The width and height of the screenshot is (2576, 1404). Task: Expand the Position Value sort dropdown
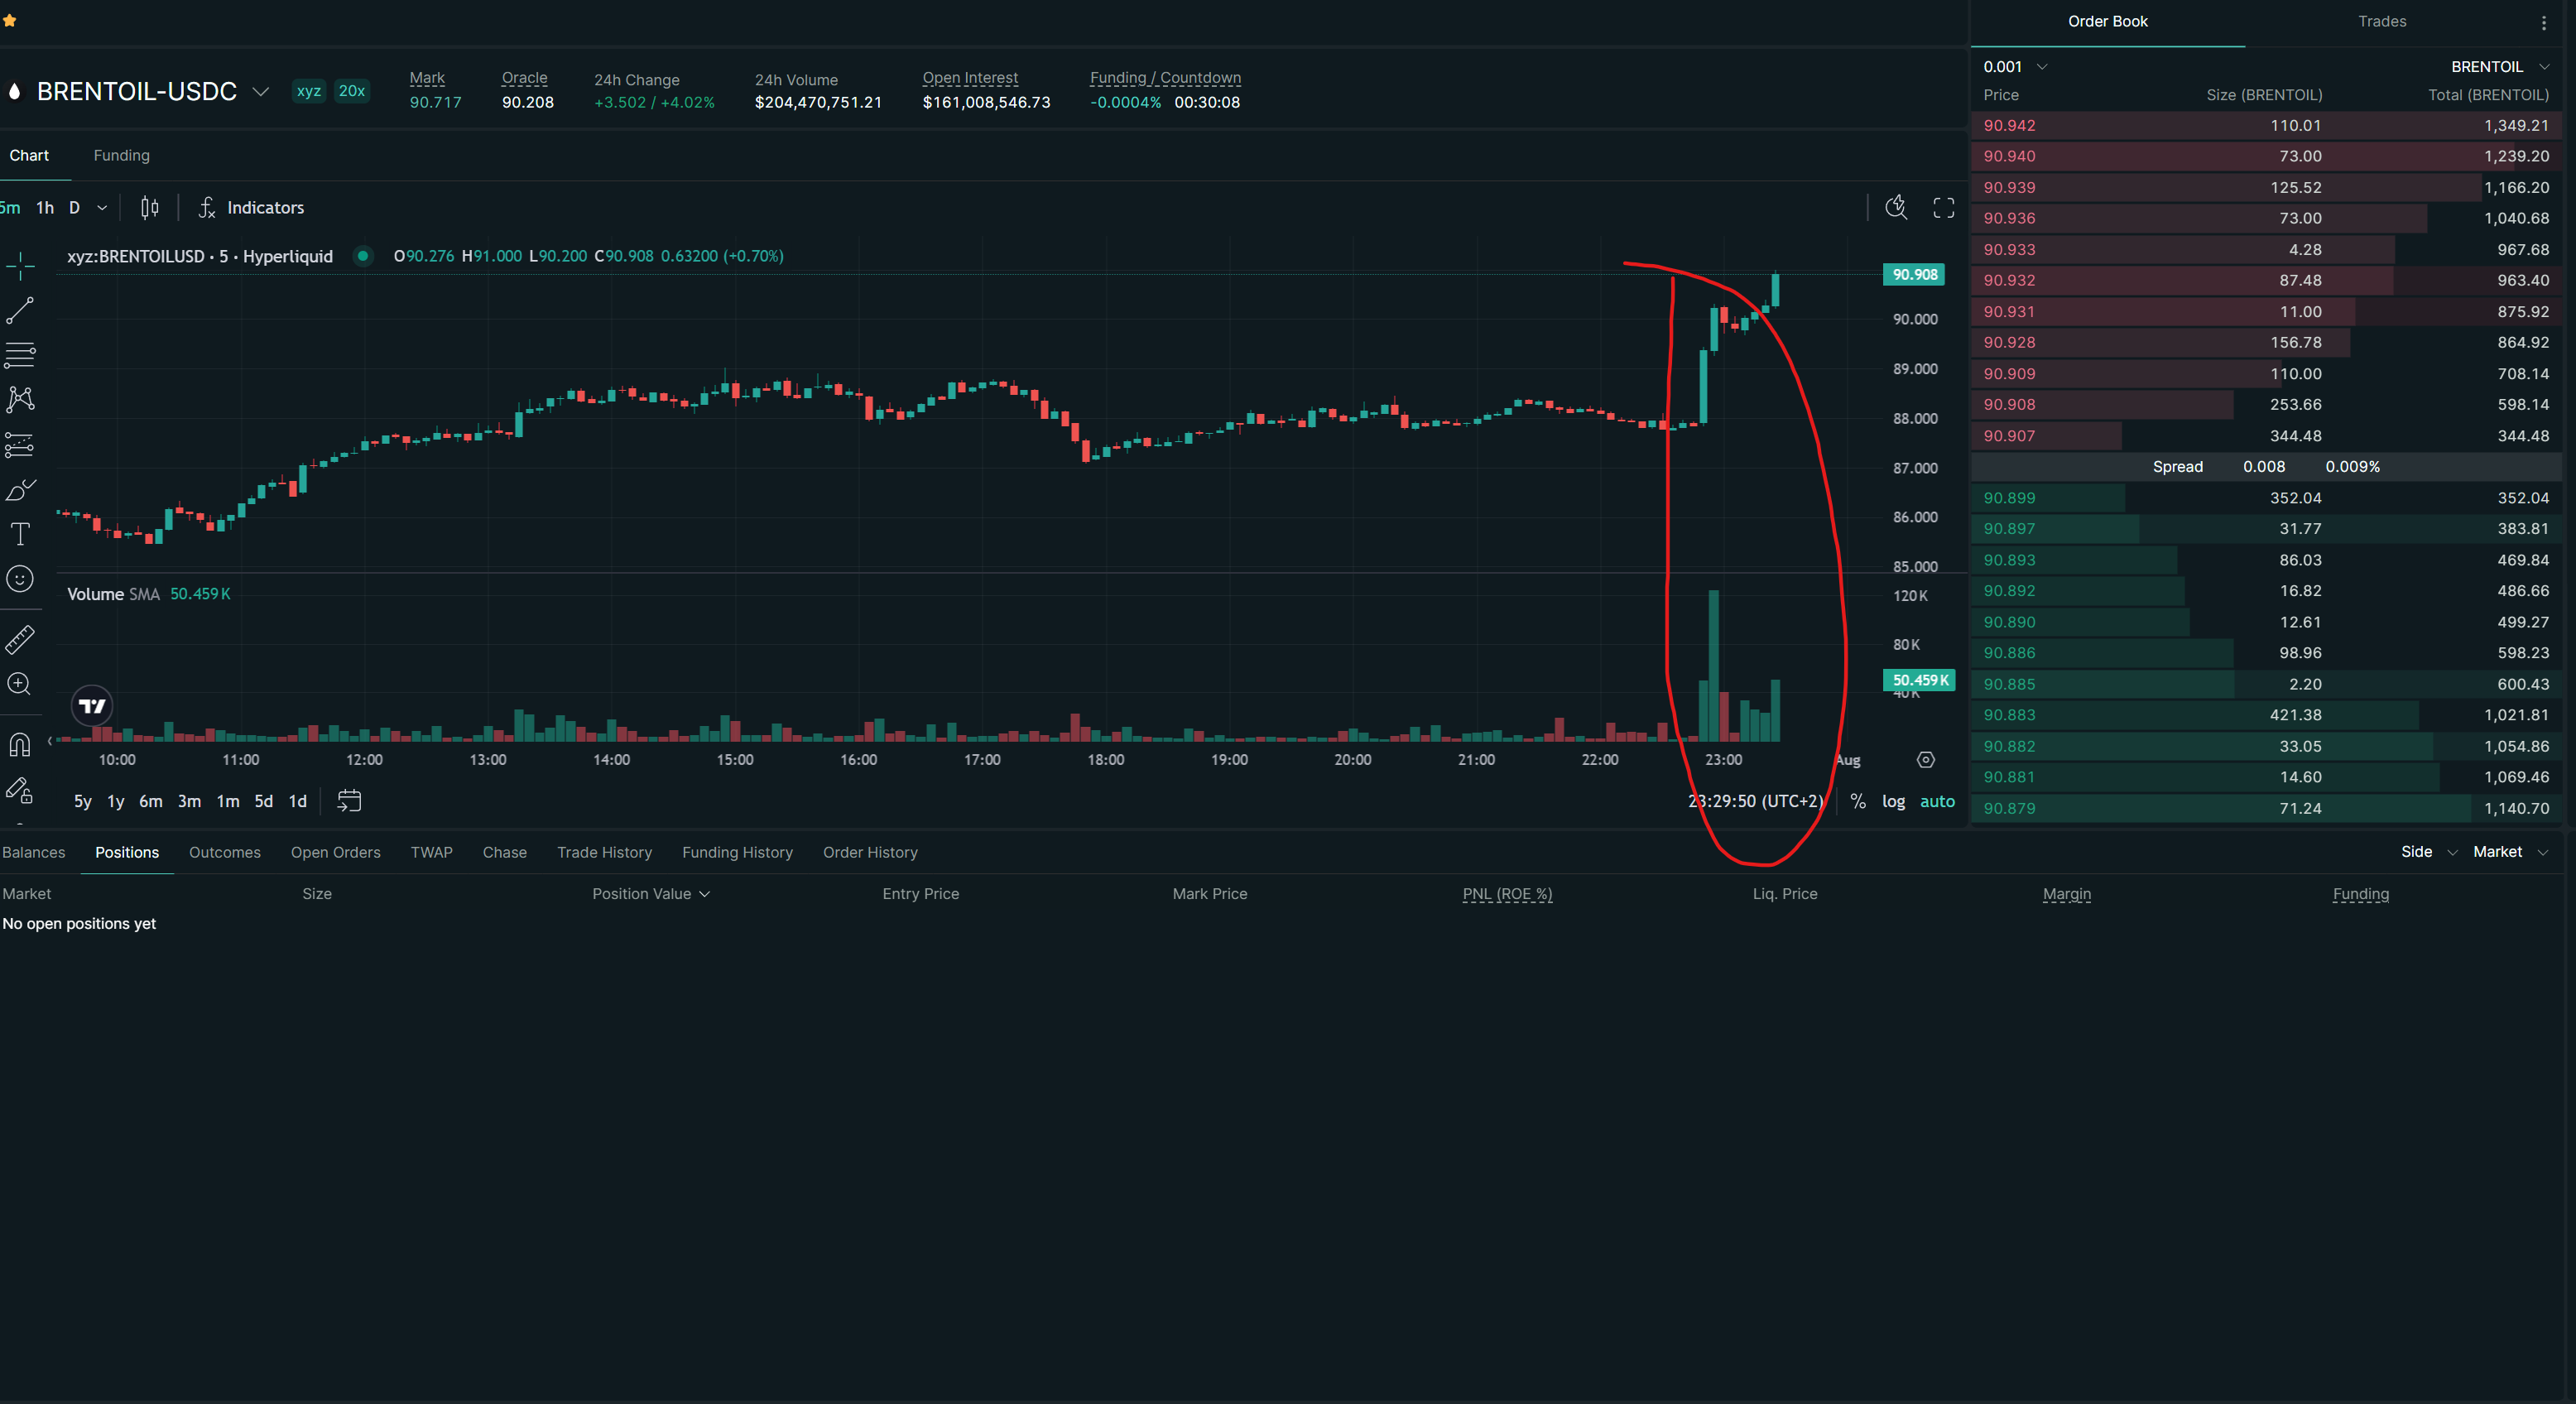pyautogui.click(x=651, y=894)
